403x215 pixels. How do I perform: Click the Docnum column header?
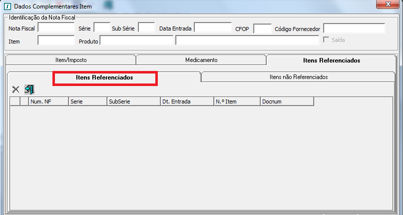tap(287, 101)
